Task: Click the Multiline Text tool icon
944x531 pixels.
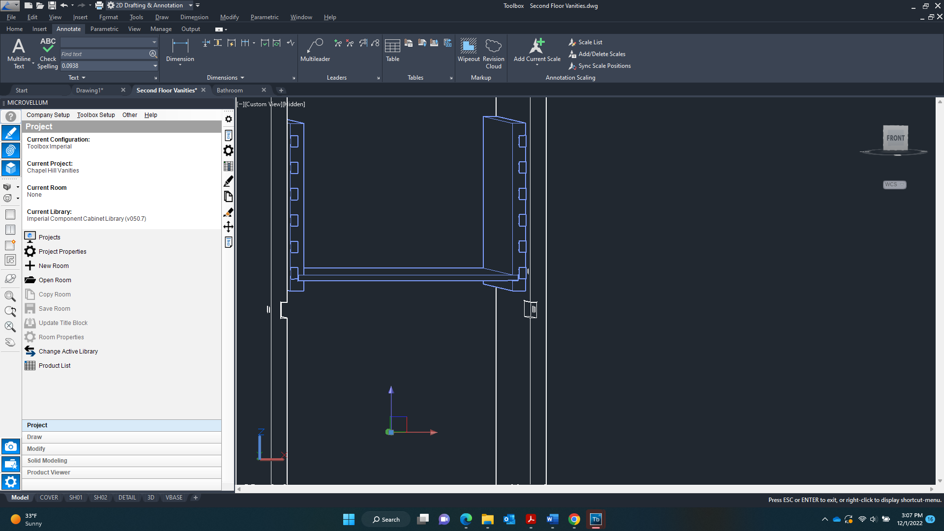Action: coord(19,47)
